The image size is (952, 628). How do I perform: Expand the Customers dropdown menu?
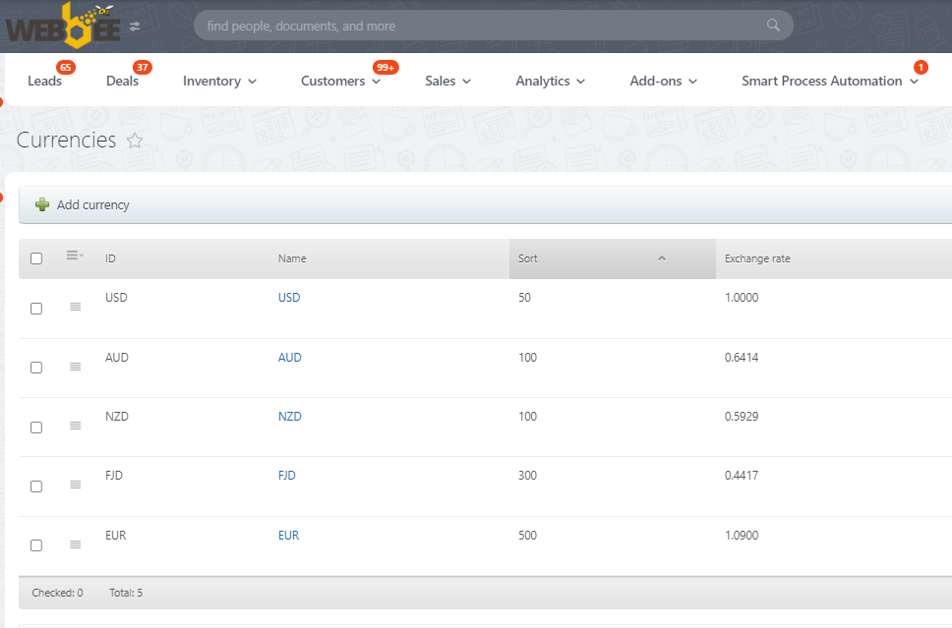tap(340, 82)
